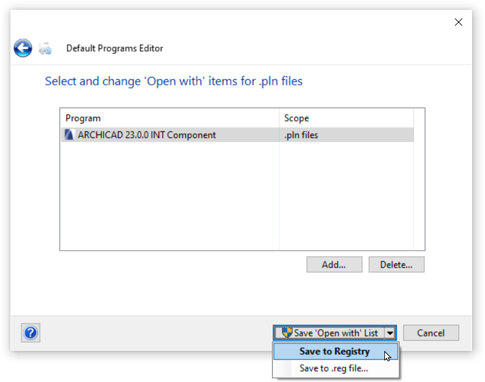Screen dimensions: 485x382
Task: Choose Save to Registry from the menu
Action: (x=335, y=351)
